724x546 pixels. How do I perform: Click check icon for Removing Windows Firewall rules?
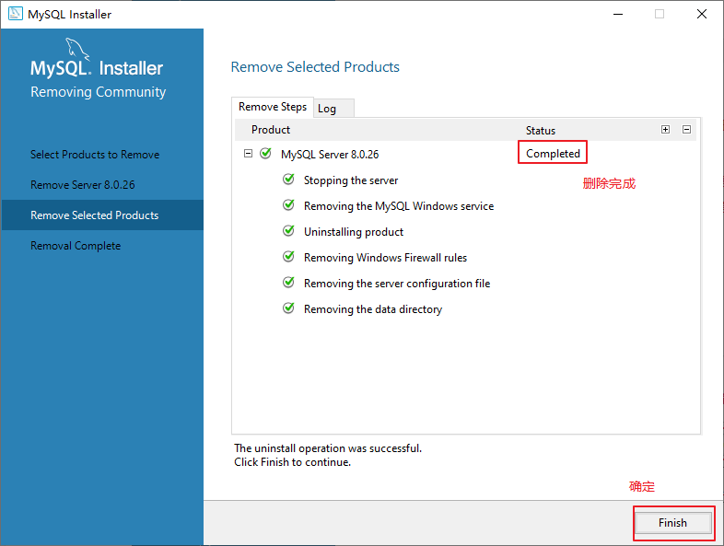point(288,257)
